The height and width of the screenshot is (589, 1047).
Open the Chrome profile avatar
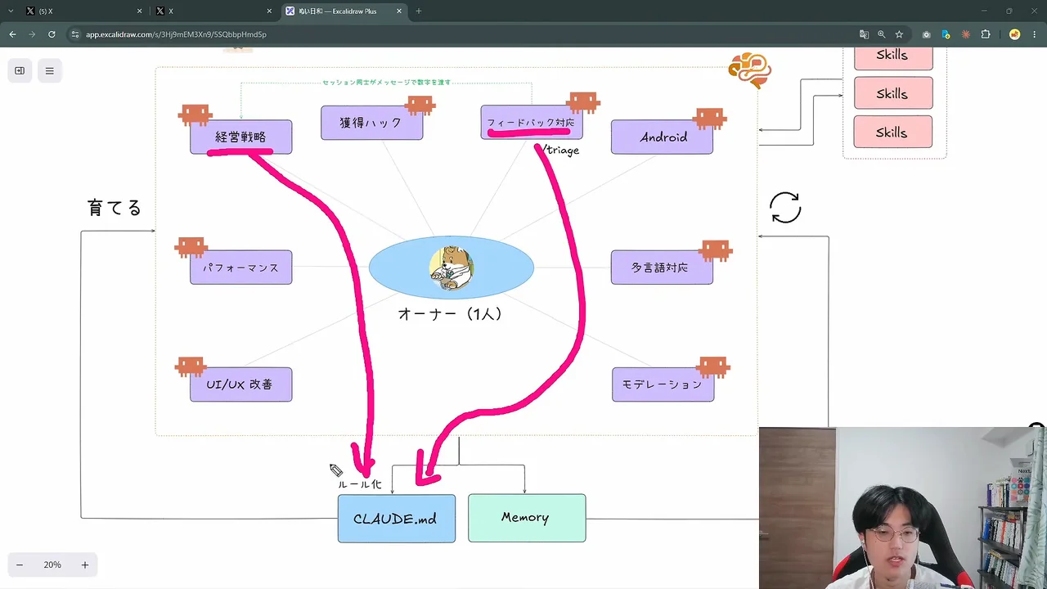[x=1015, y=34]
